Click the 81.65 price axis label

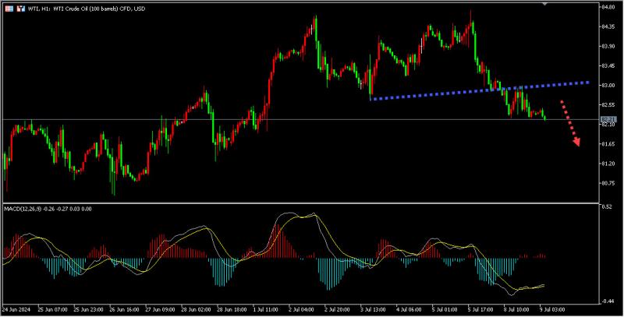coord(608,144)
